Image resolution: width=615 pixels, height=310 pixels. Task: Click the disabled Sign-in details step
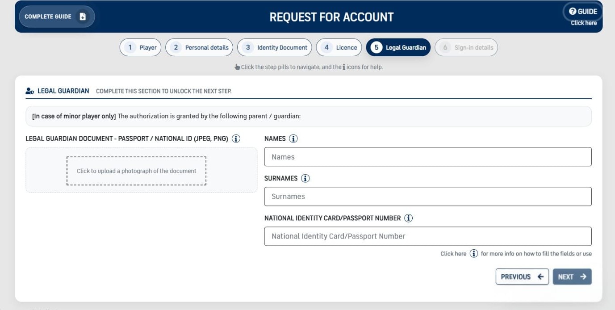click(466, 47)
